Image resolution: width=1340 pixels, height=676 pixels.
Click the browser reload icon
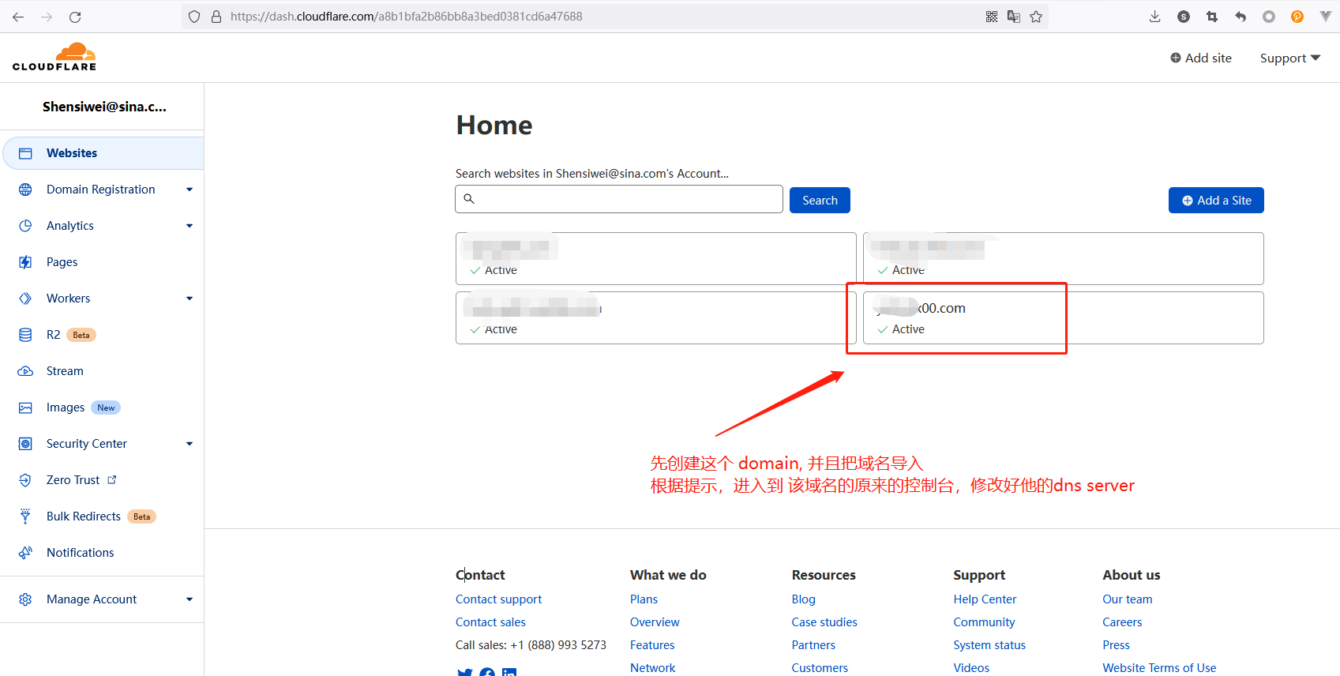click(75, 17)
